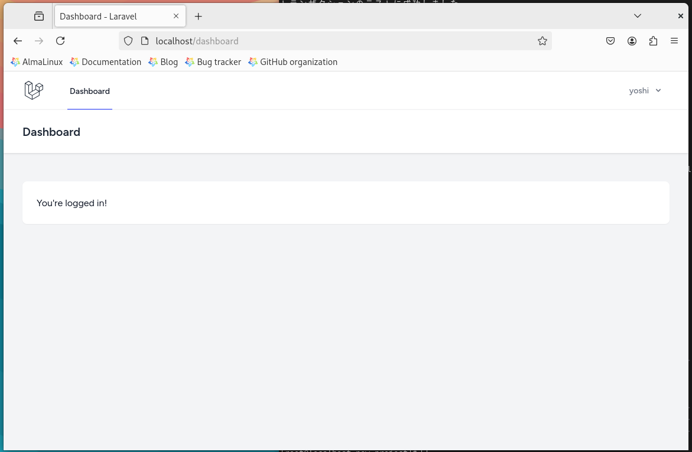Open the GitHub organization bookmark
This screenshot has height=452, width=692.
(293, 62)
